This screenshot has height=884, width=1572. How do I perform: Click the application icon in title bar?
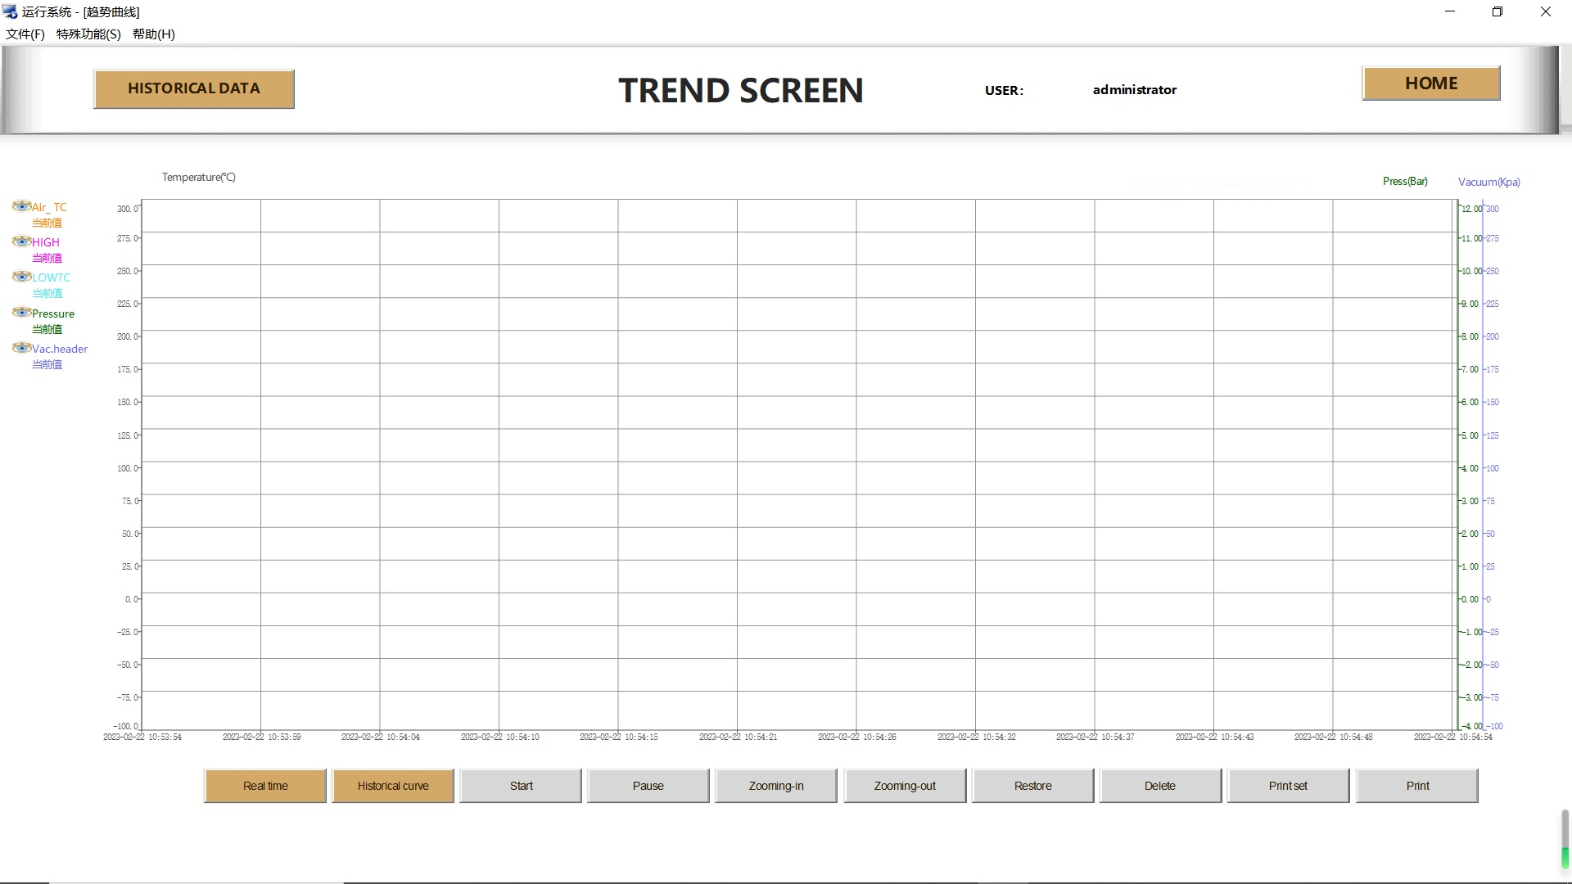[x=10, y=11]
